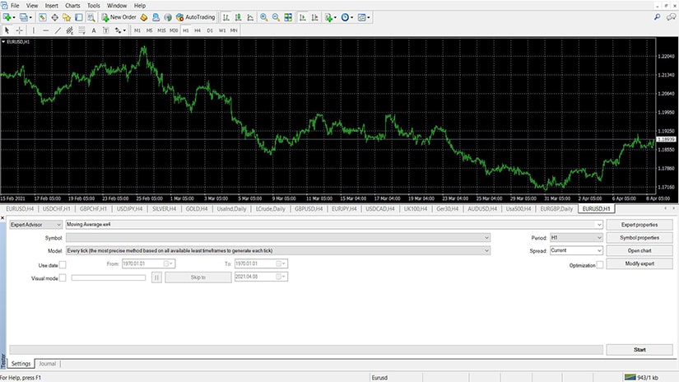The height and width of the screenshot is (382, 679).
Task: Tick the Visual mode checkbox
Action: 63,278
